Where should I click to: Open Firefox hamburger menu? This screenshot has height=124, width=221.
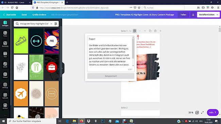point(218,7)
